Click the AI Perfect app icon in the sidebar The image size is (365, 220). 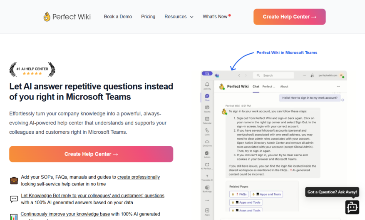coord(207,165)
